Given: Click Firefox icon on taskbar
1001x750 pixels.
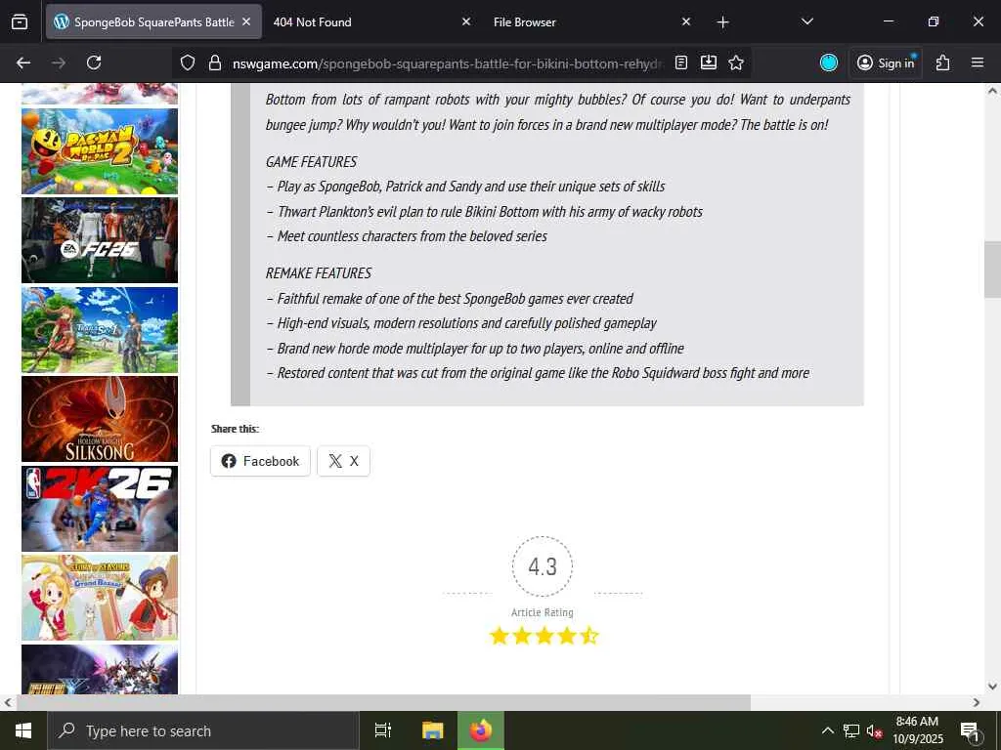Looking at the screenshot, I should pos(481,730).
